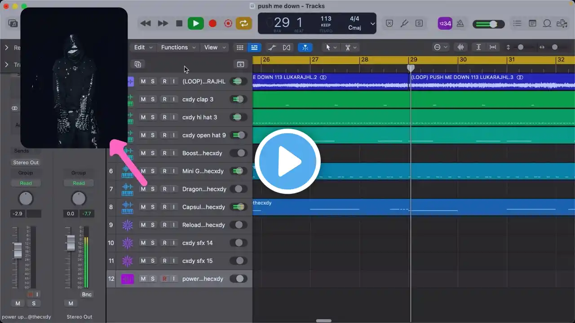The height and width of the screenshot is (323, 575).
Task: Turn on the cxdy sfx 14 track power switch
Action: (x=238, y=243)
